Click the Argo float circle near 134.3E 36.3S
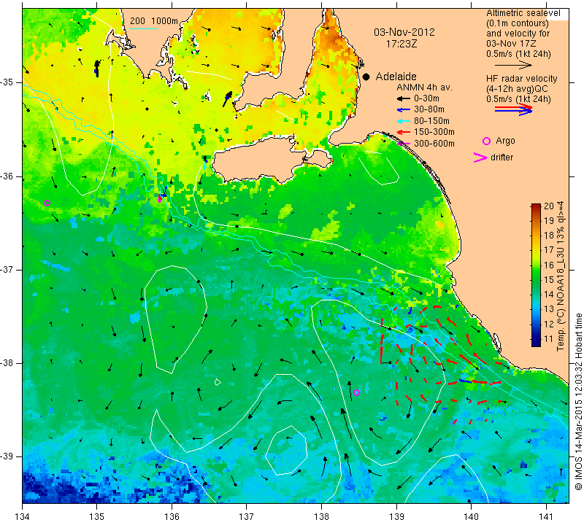 47,203
